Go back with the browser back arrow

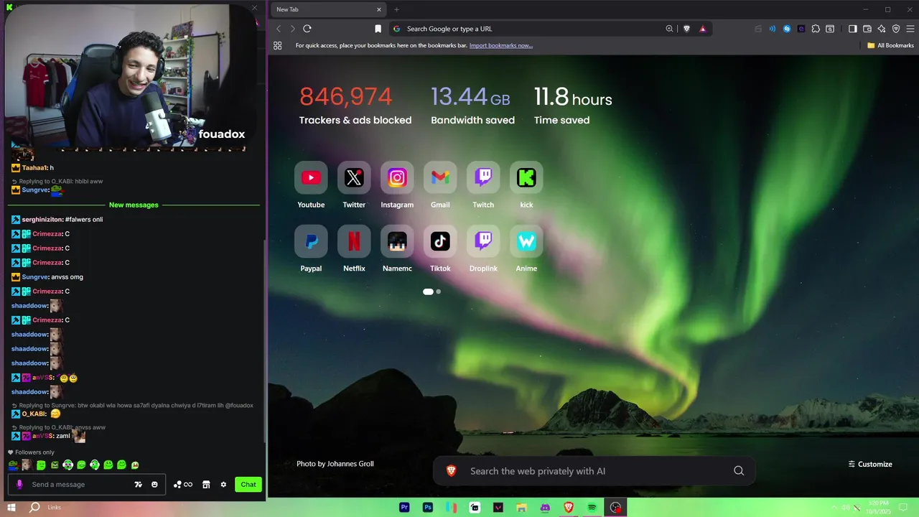[x=279, y=29]
